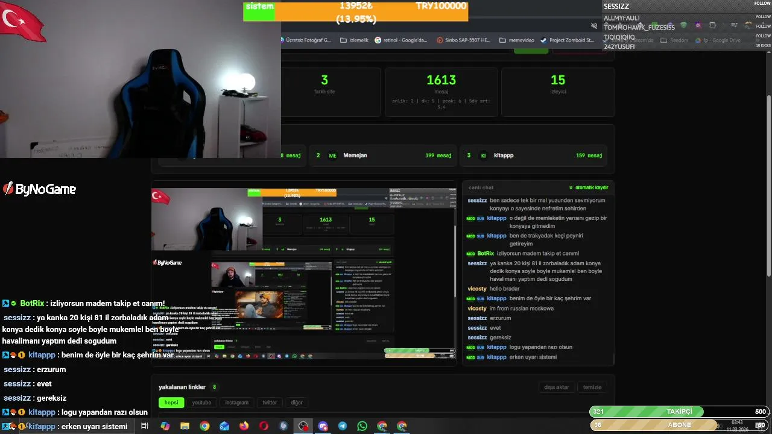Open the first Chrome taskbar icon

204,426
